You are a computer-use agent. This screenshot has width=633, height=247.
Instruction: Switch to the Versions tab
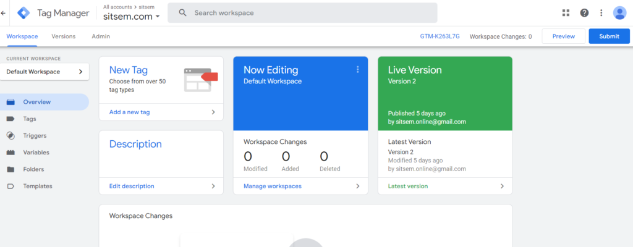64,36
